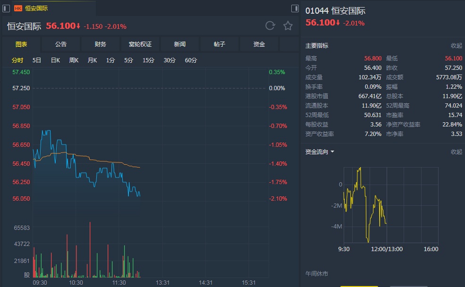465x287 pixels.
Task: Toggle the left sidebar panel icon
Action: 6,8
